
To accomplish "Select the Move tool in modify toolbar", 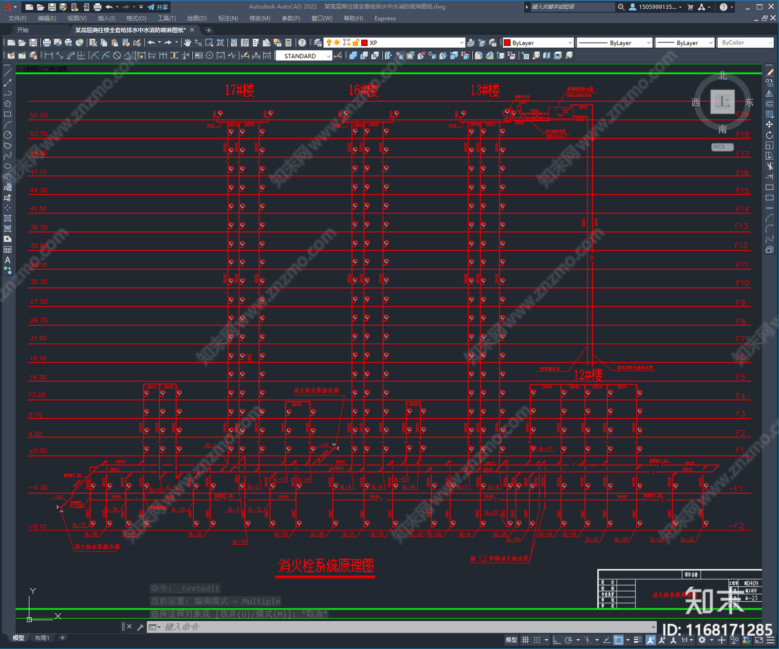I will pos(769,125).
